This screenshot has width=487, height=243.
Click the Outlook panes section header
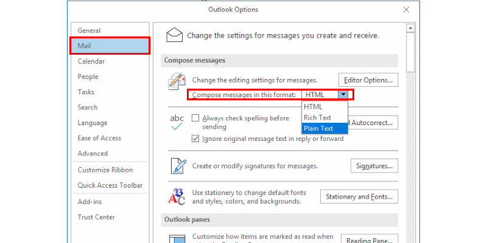coord(279,220)
